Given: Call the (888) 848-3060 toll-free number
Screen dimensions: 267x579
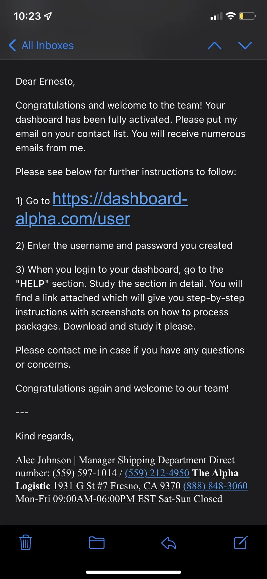Looking at the screenshot, I should coord(215,486).
